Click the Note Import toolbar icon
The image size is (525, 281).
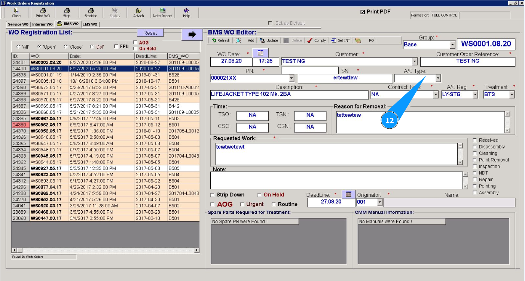(162, 13)
